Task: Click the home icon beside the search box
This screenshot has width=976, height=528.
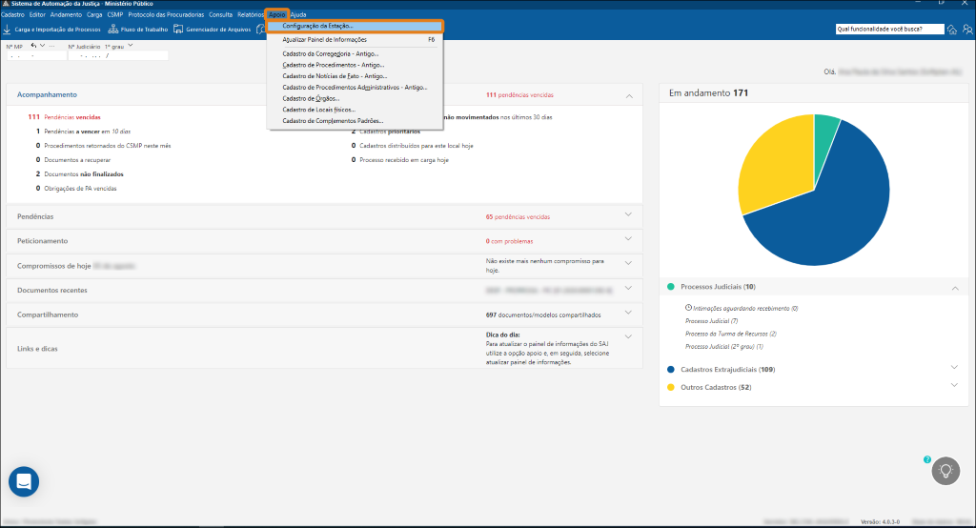Action: point(952,30)
